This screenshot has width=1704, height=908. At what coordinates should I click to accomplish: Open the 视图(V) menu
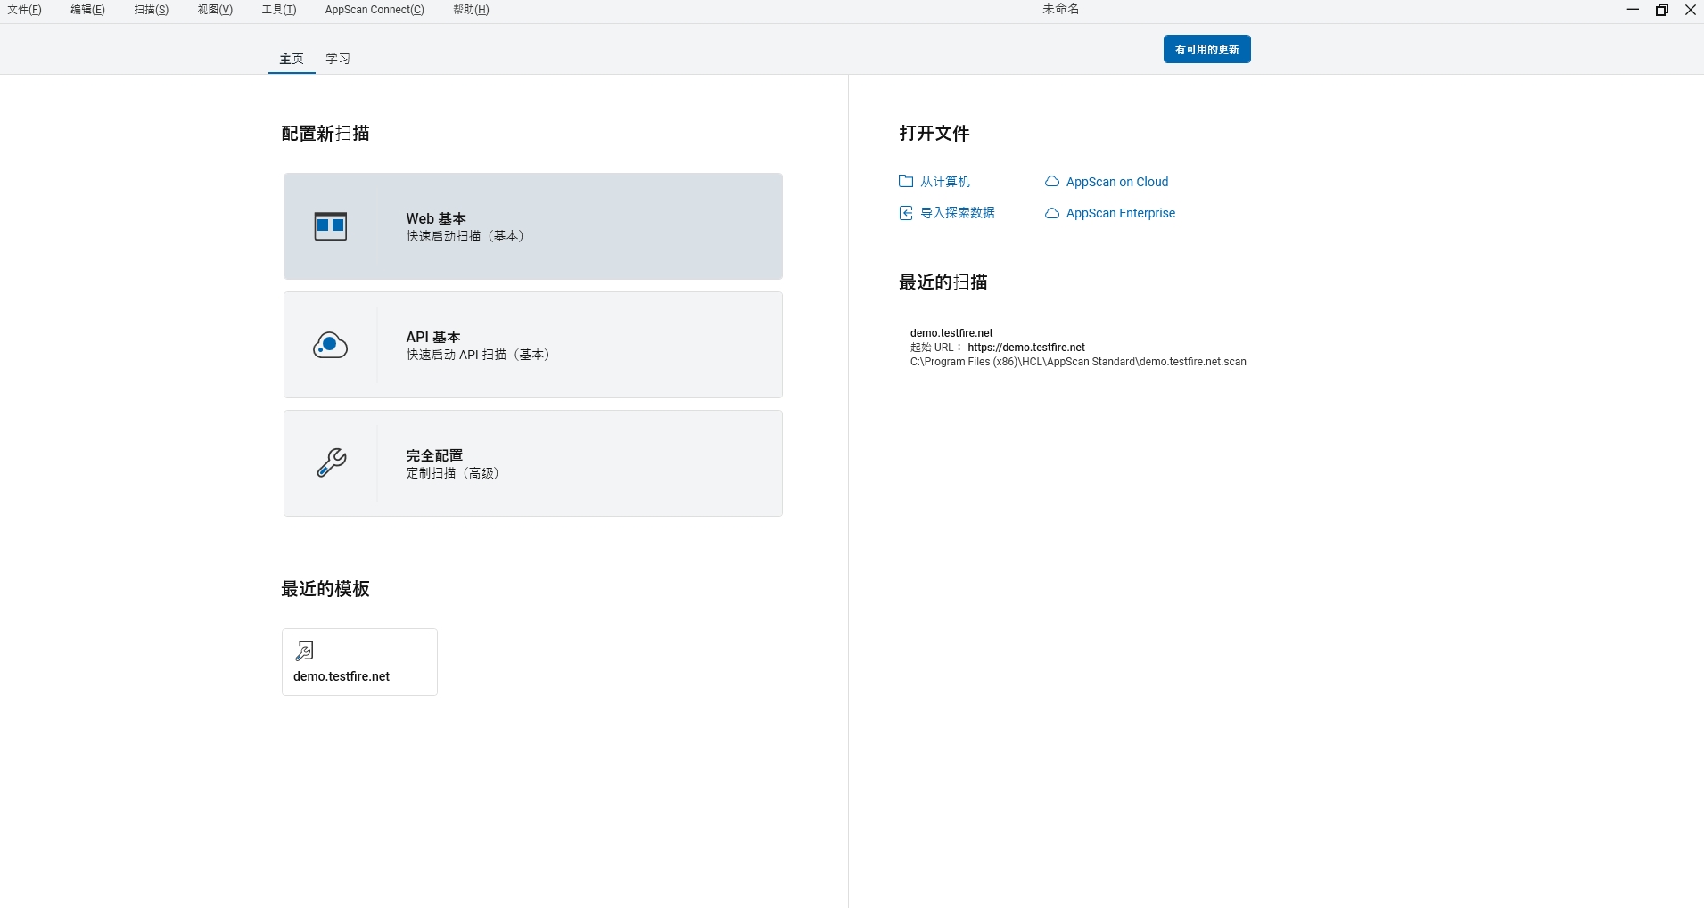(215, 10)
